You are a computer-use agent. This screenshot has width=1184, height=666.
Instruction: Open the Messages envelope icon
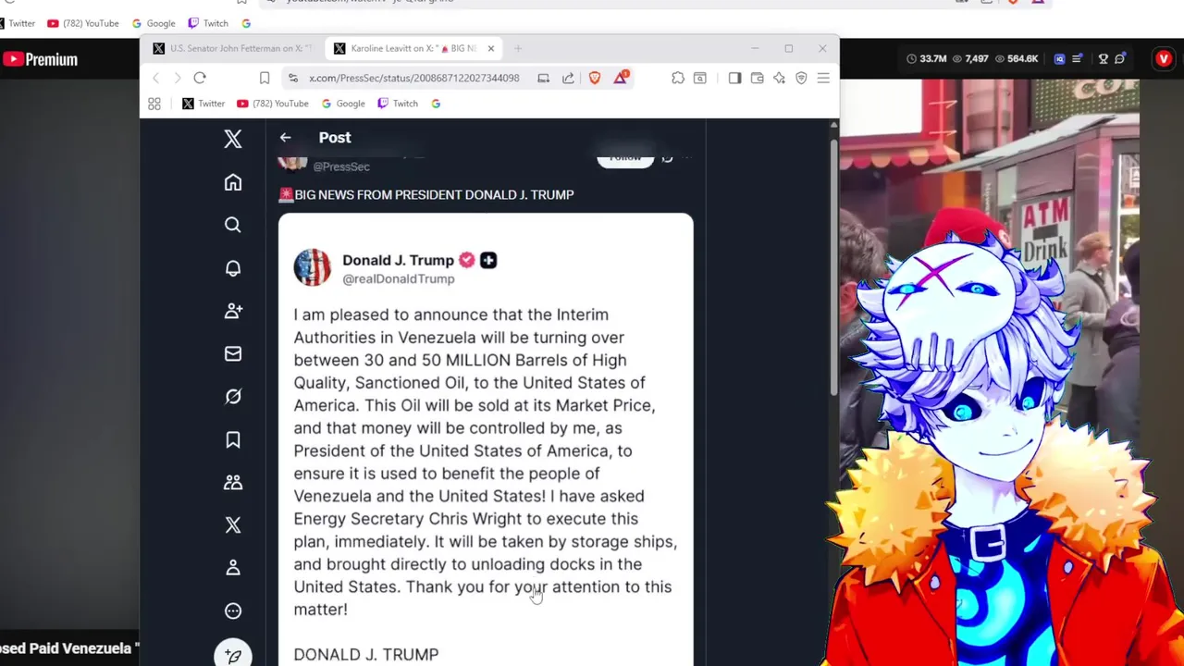point(233,353)
